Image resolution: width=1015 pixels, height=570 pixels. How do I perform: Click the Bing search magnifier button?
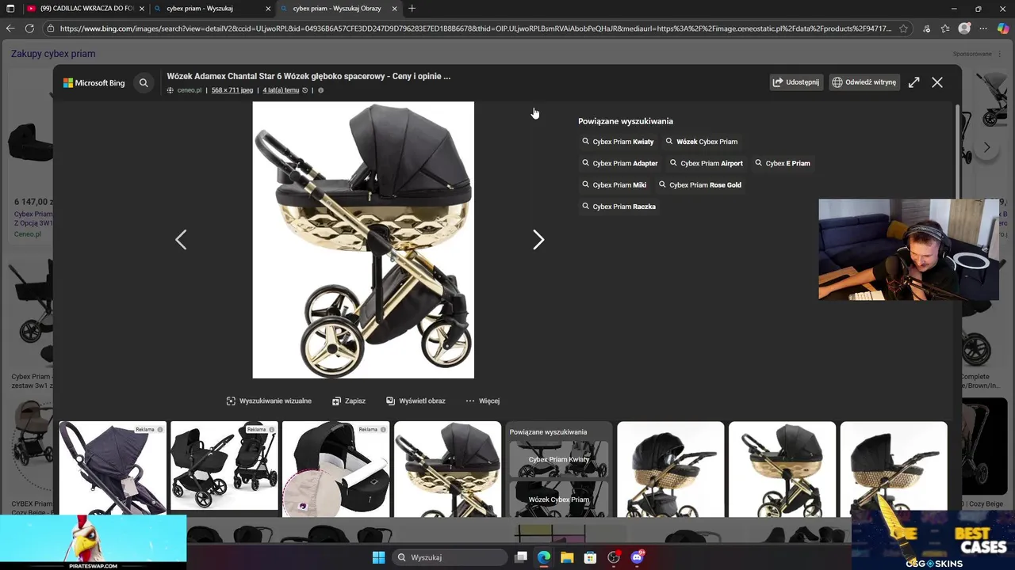144,82
